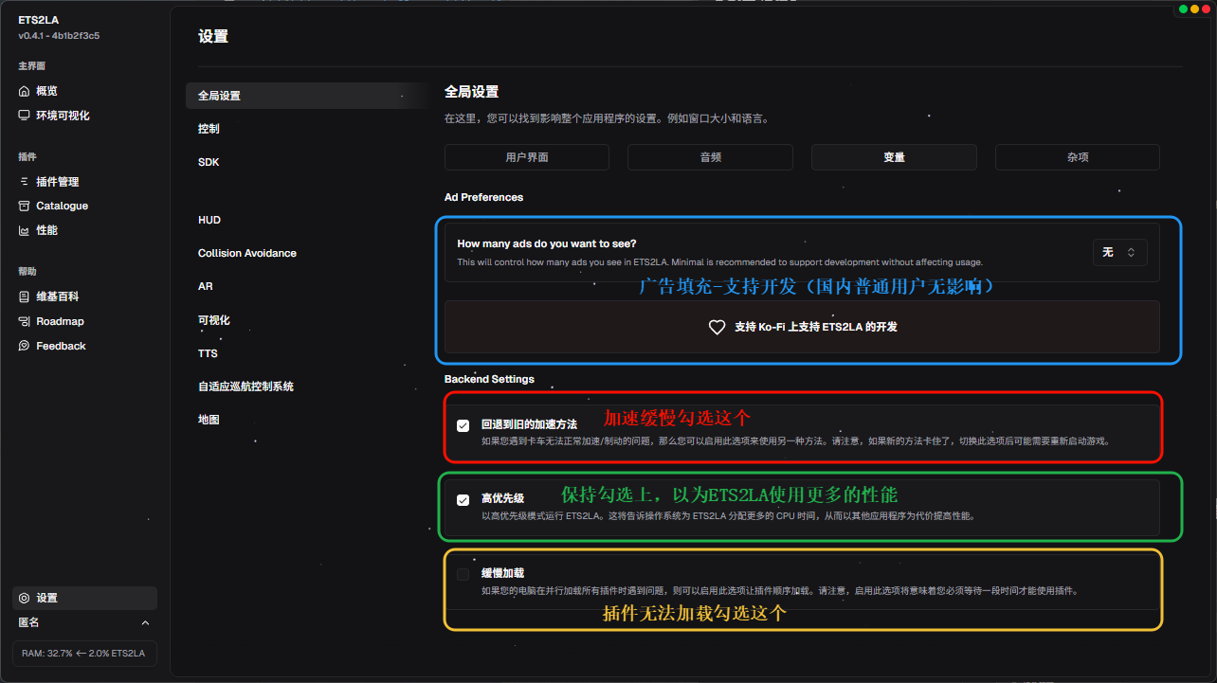Expand the 匿名 account chevron
The width and height of the screenshot is (1217, 683).
[x=145, y=622]
